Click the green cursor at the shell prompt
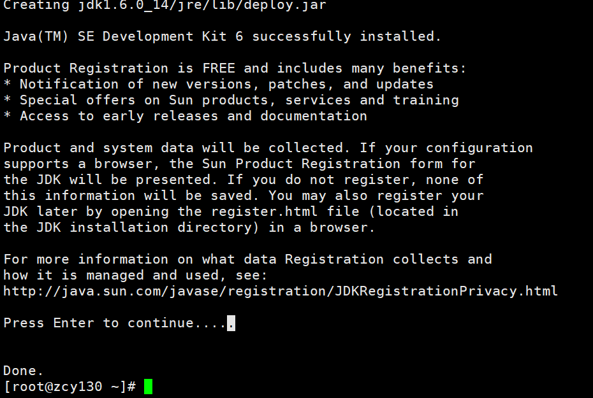593x398 pixels. [x=148, y=387]
